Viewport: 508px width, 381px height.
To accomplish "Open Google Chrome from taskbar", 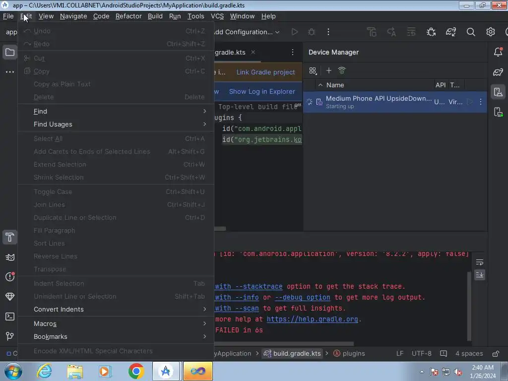I will pyautogui.click(x=136, y=371).
